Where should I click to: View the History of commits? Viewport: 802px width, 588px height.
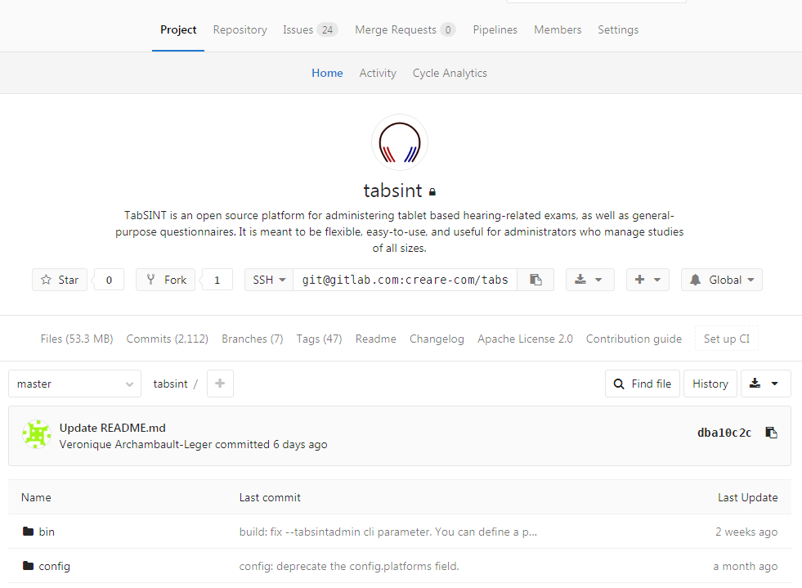coord(710,384)
